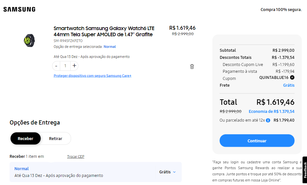The image size is (307, 185).
Task: Click Trocar CEP link
Action: [x=76, y=157]
